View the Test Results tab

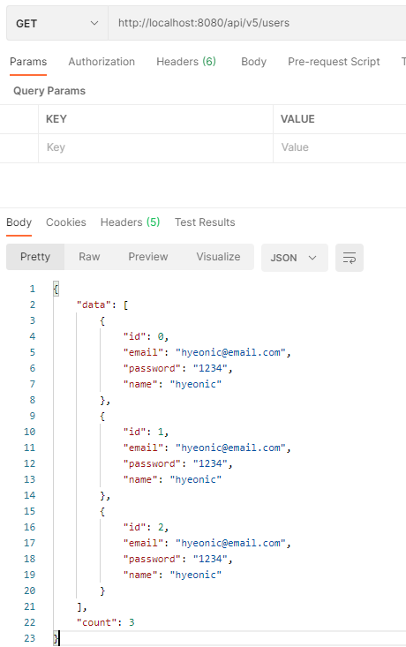point(205,222)
